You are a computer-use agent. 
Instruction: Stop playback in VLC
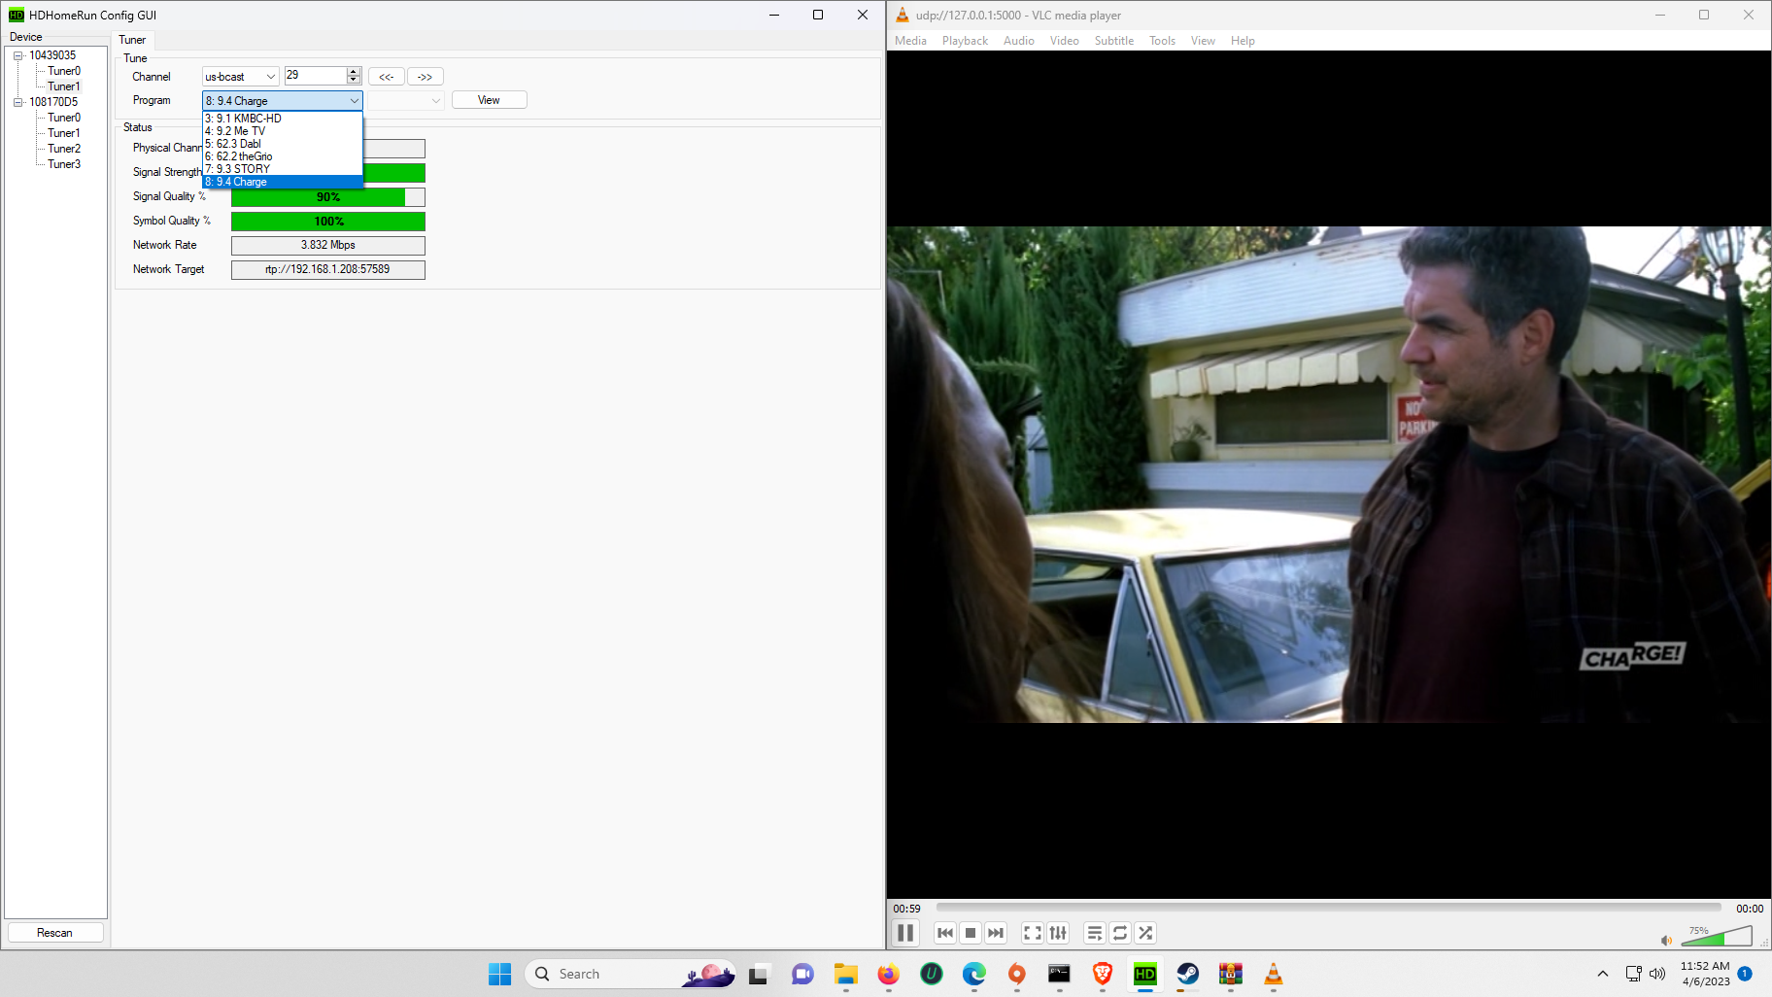coord(971,933)
